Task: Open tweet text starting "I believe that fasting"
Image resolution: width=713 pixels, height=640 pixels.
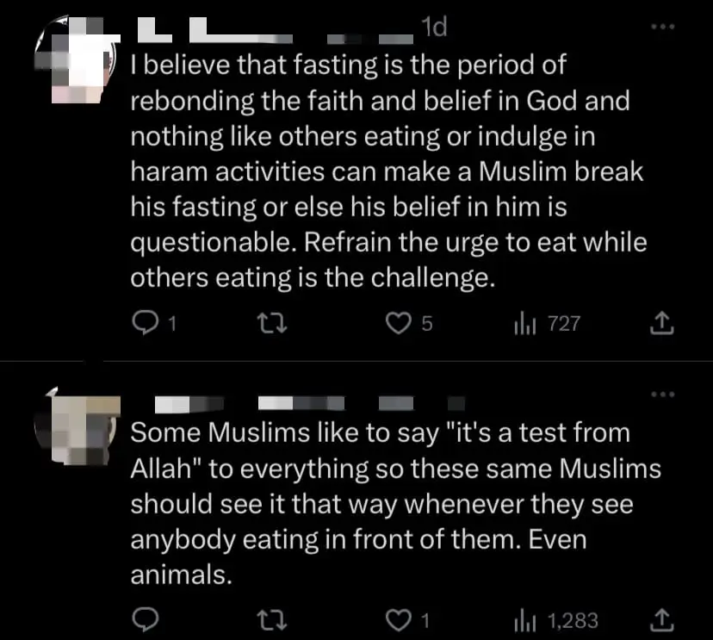Action: coord(387,171)
